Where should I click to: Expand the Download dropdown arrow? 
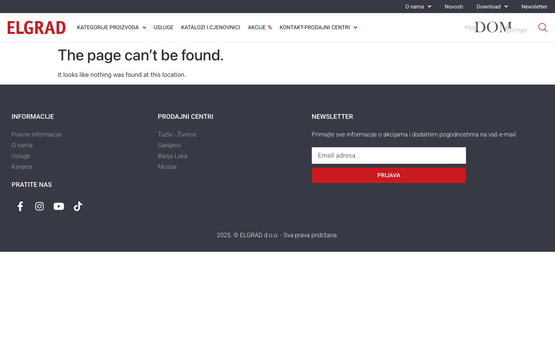(506, 7)
